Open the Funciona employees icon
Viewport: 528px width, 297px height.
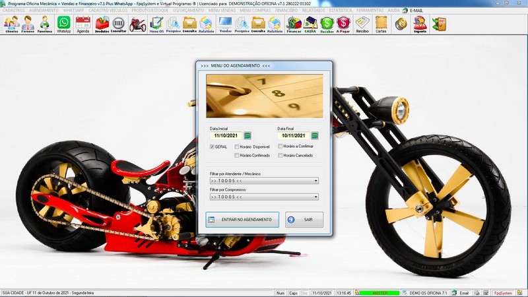(x=44, y=24)
